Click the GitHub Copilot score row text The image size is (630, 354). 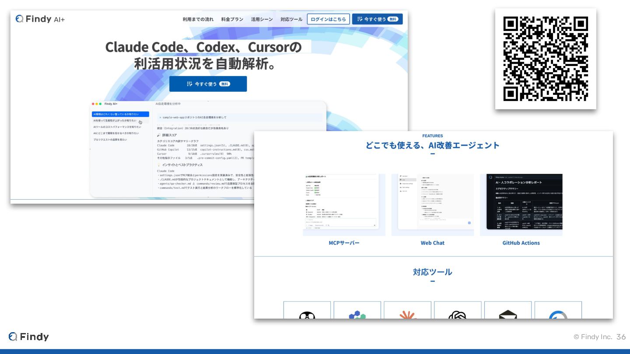pos(206,149)
